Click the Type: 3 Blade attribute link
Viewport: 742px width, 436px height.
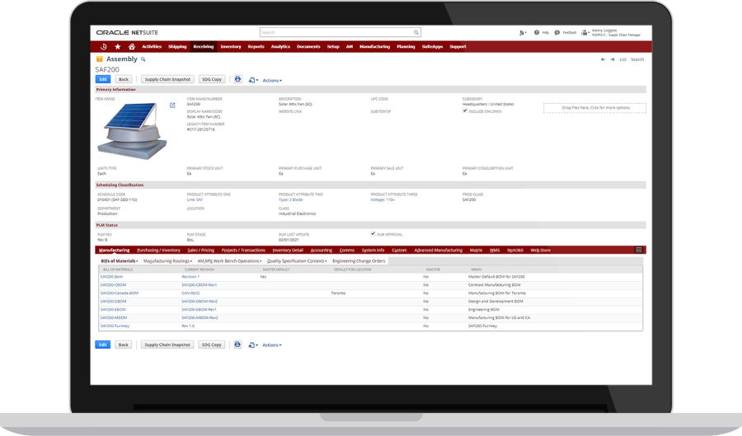pyautogui.click(x=290, y=200)
